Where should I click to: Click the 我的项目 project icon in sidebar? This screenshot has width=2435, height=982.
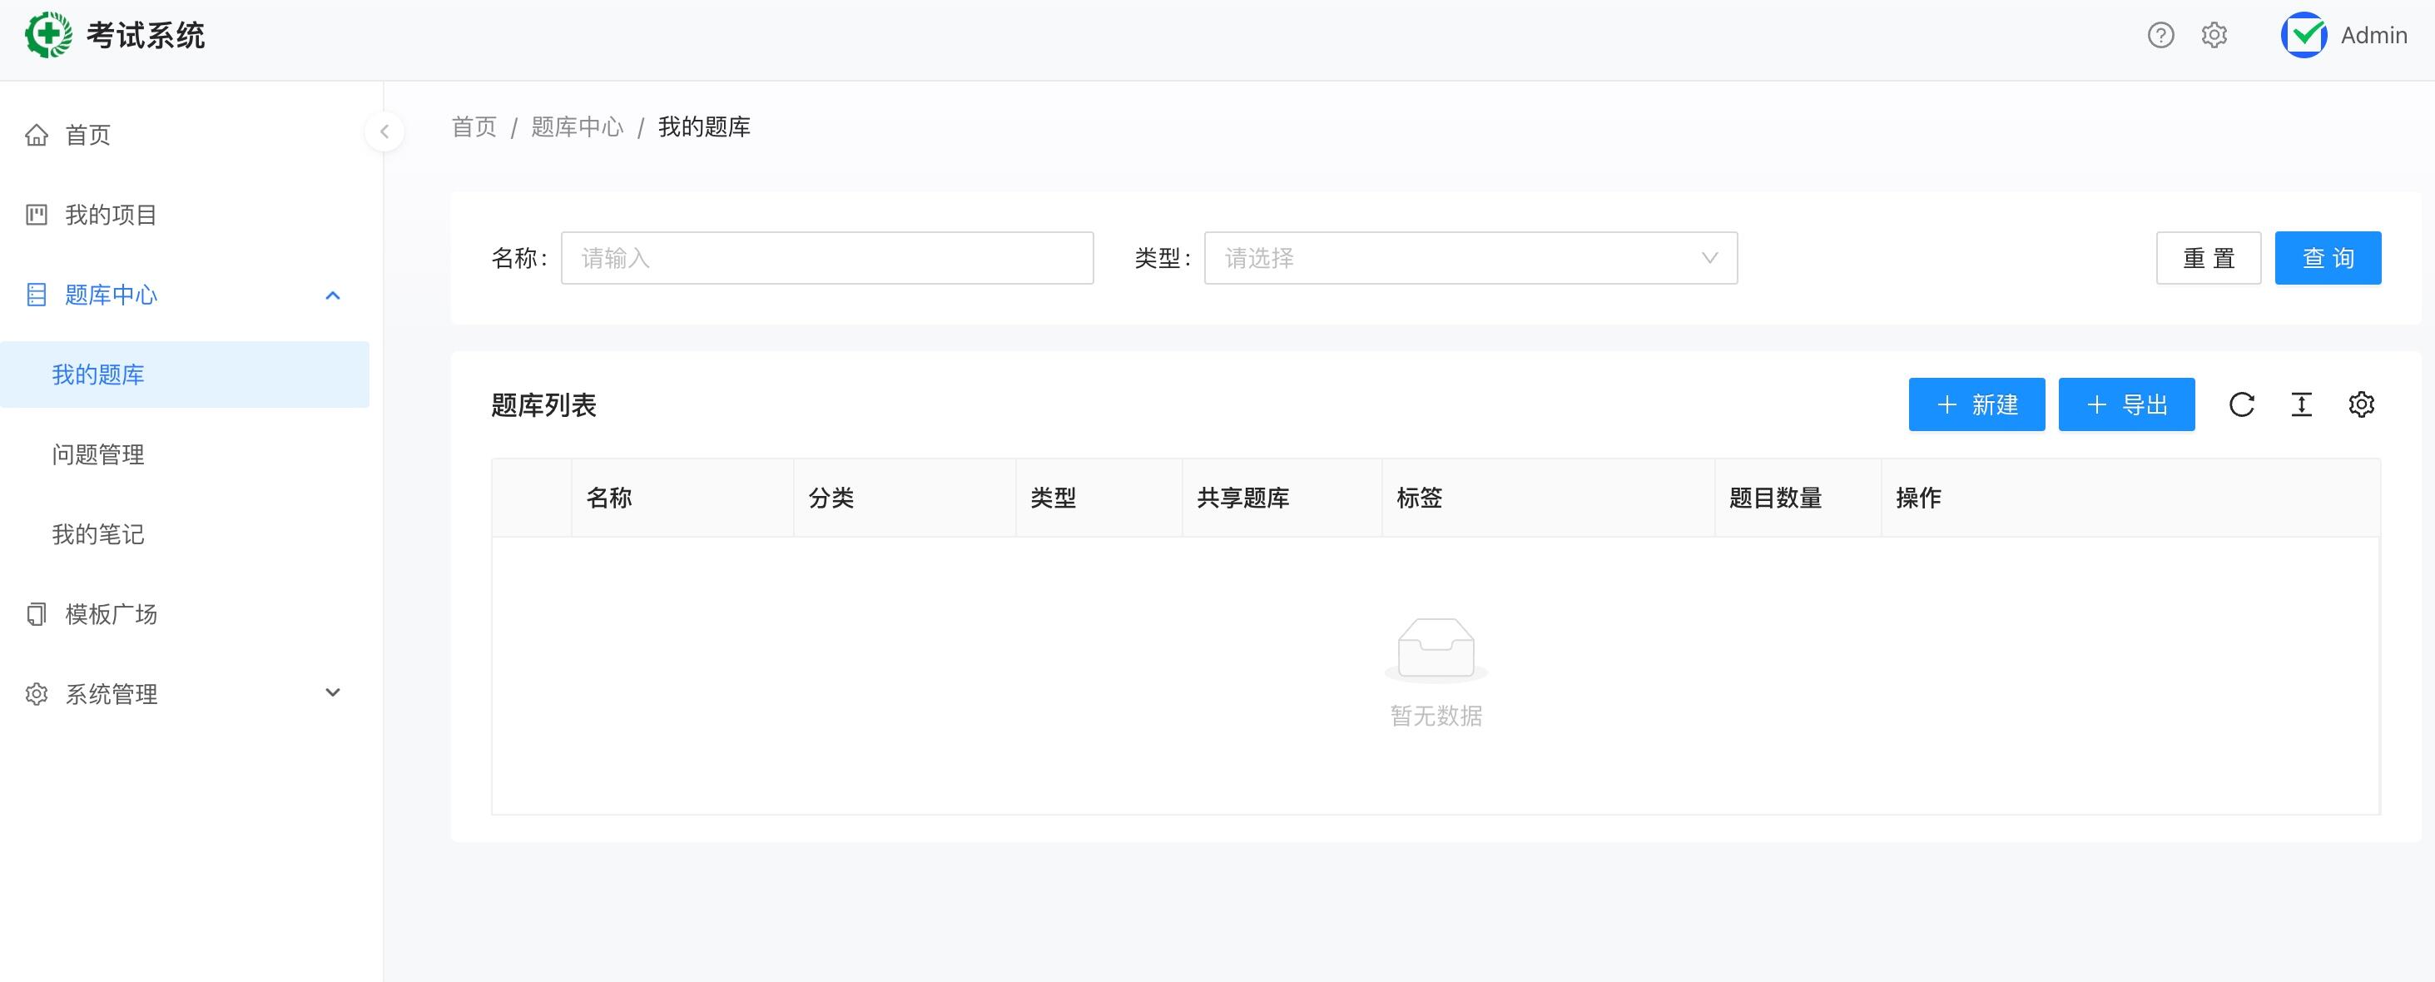coord(37,215)
